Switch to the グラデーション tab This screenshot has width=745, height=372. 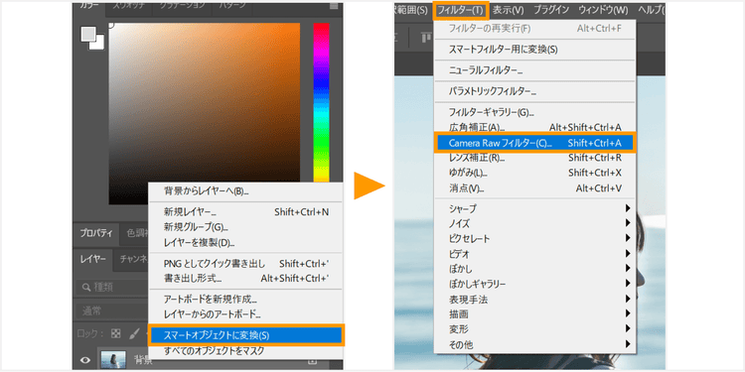pyautogui.click(x=183, y=6)
